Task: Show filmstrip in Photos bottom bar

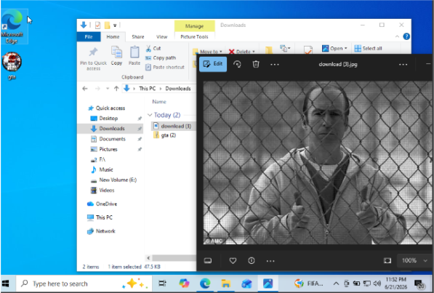Action: 208,260
